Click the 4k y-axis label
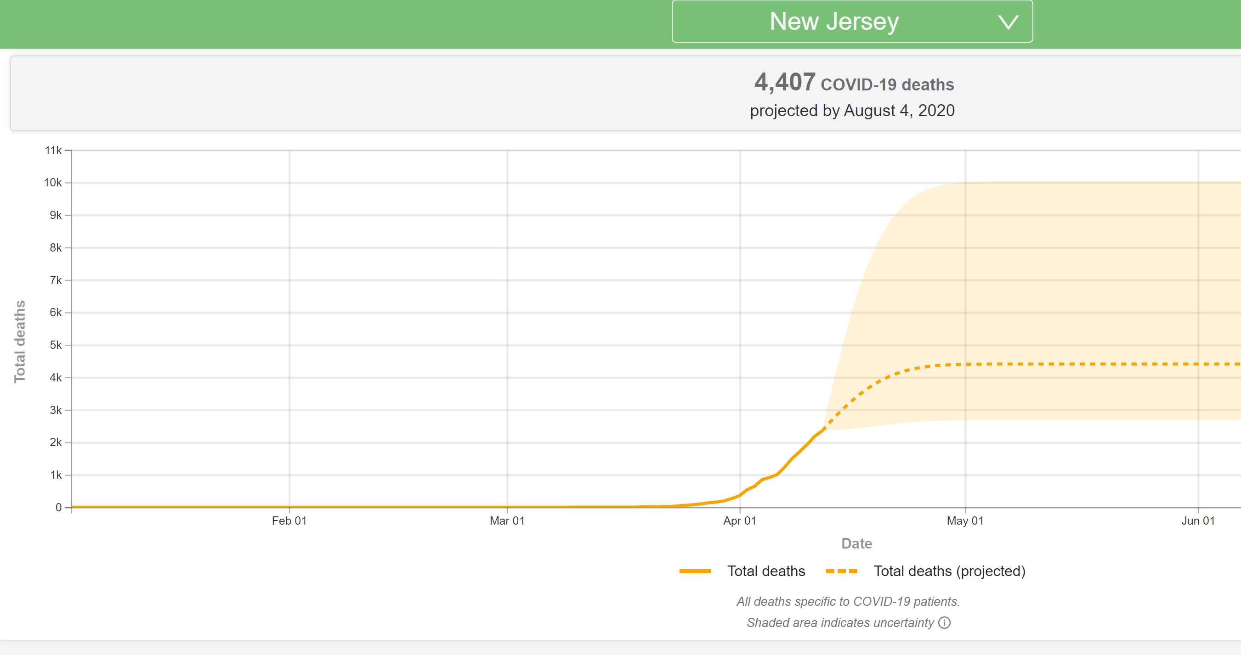1241x655 pixels. (56, 378)
